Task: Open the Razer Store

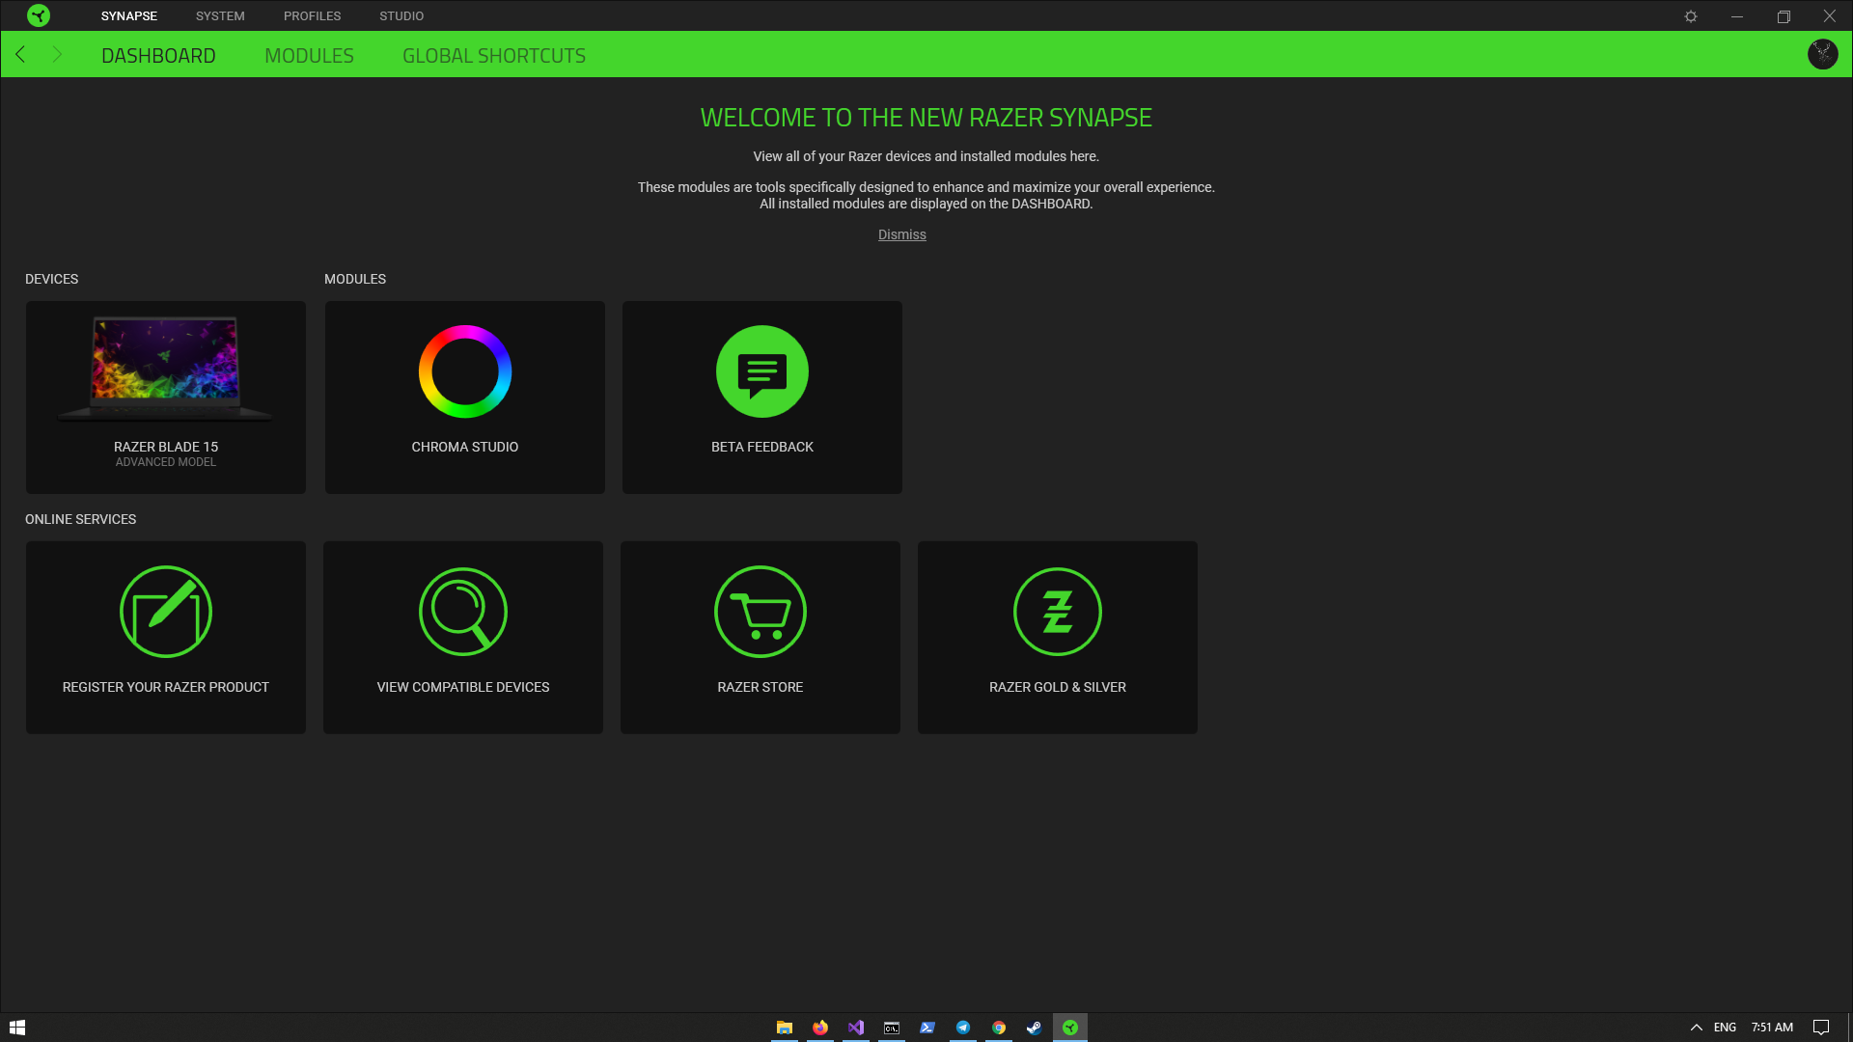Action: click(x=760, y=637)
